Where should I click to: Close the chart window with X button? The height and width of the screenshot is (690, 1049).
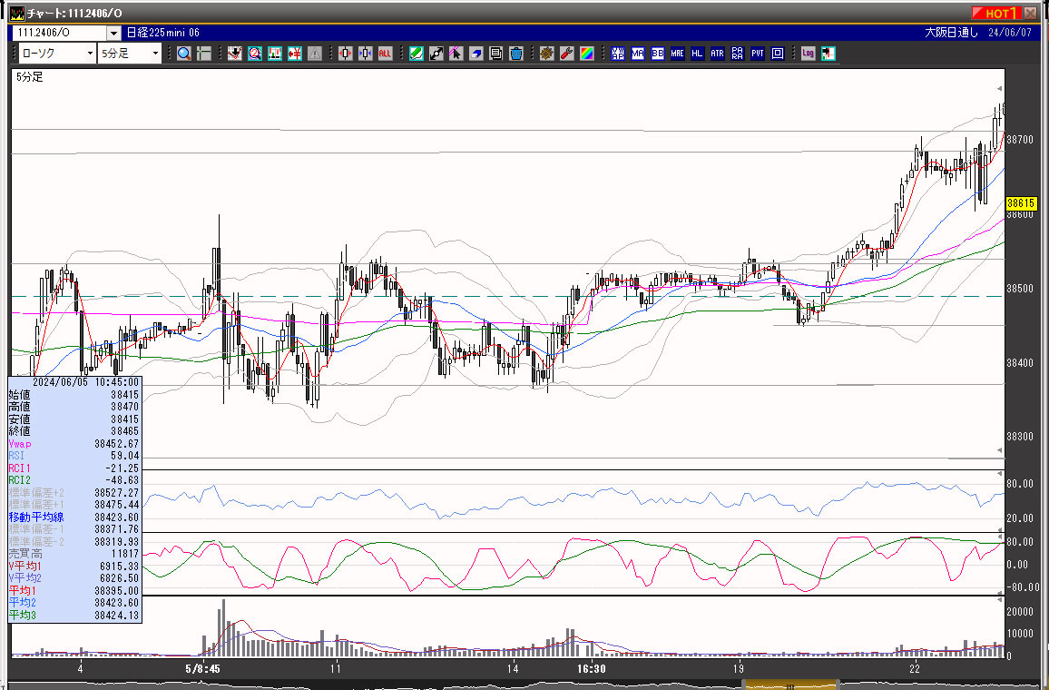pyautogui.click(x=1030, y=13)
